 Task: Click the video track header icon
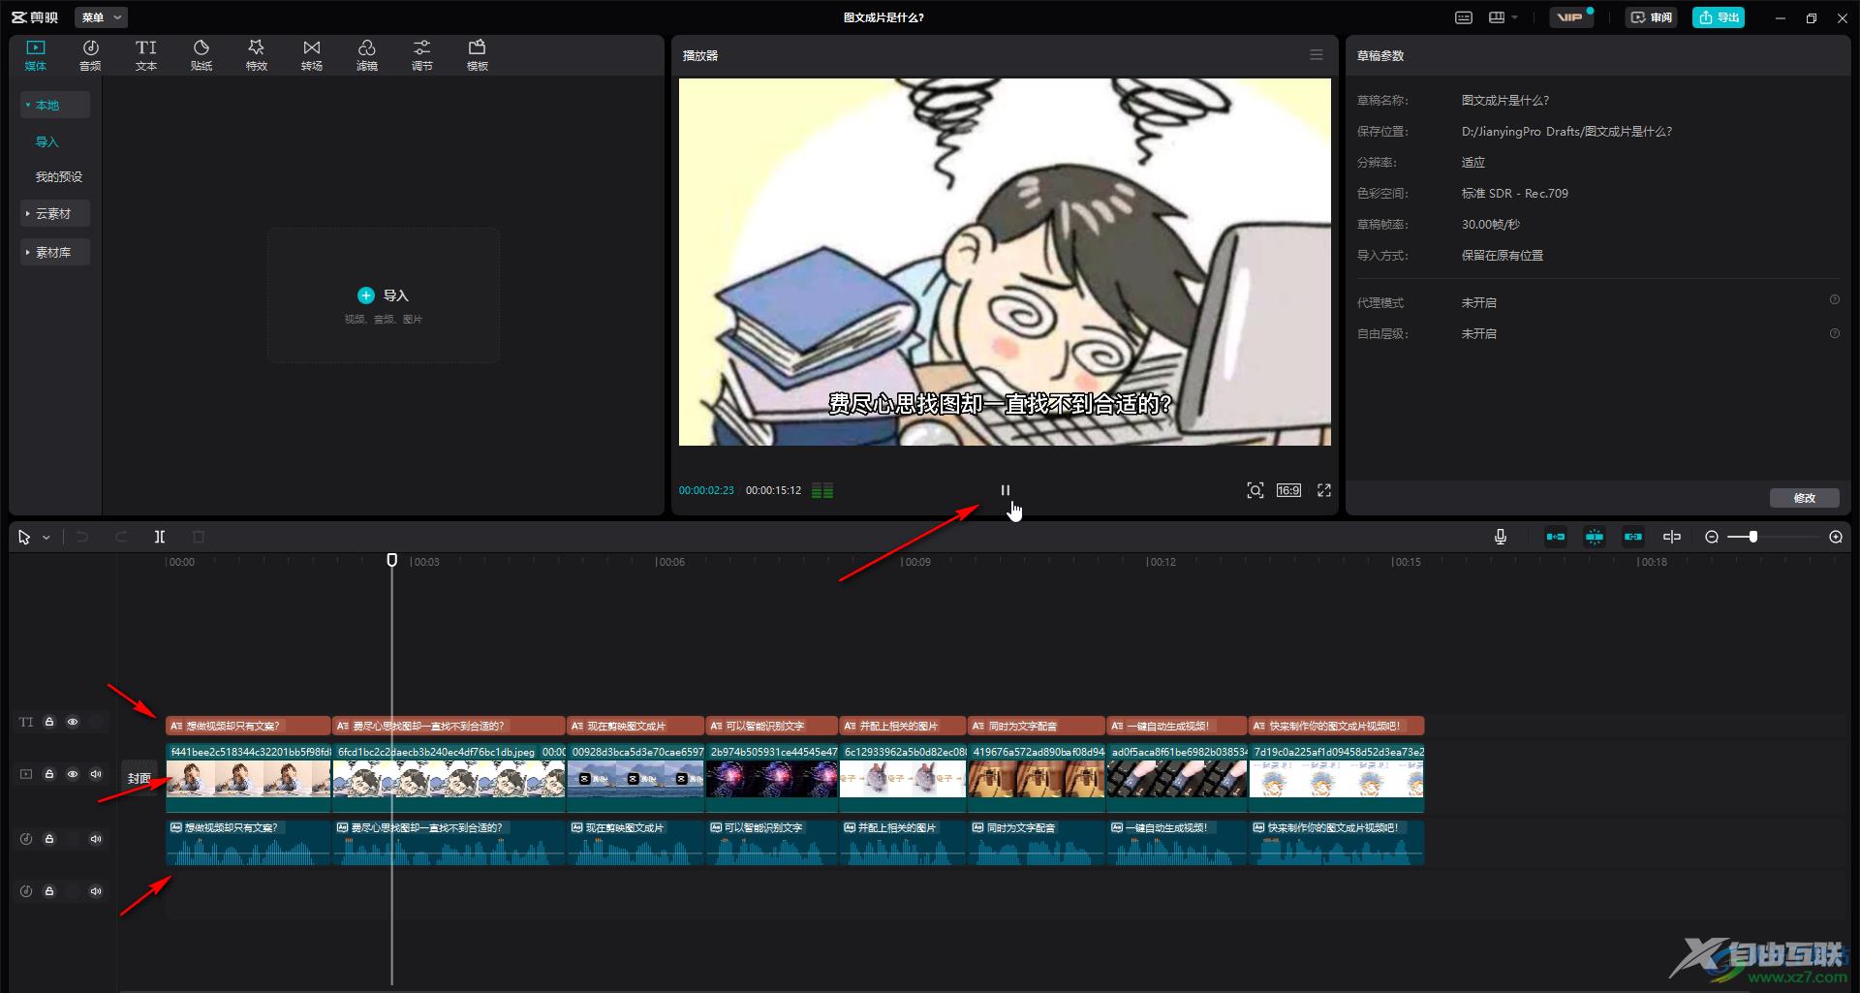[26, 774]
